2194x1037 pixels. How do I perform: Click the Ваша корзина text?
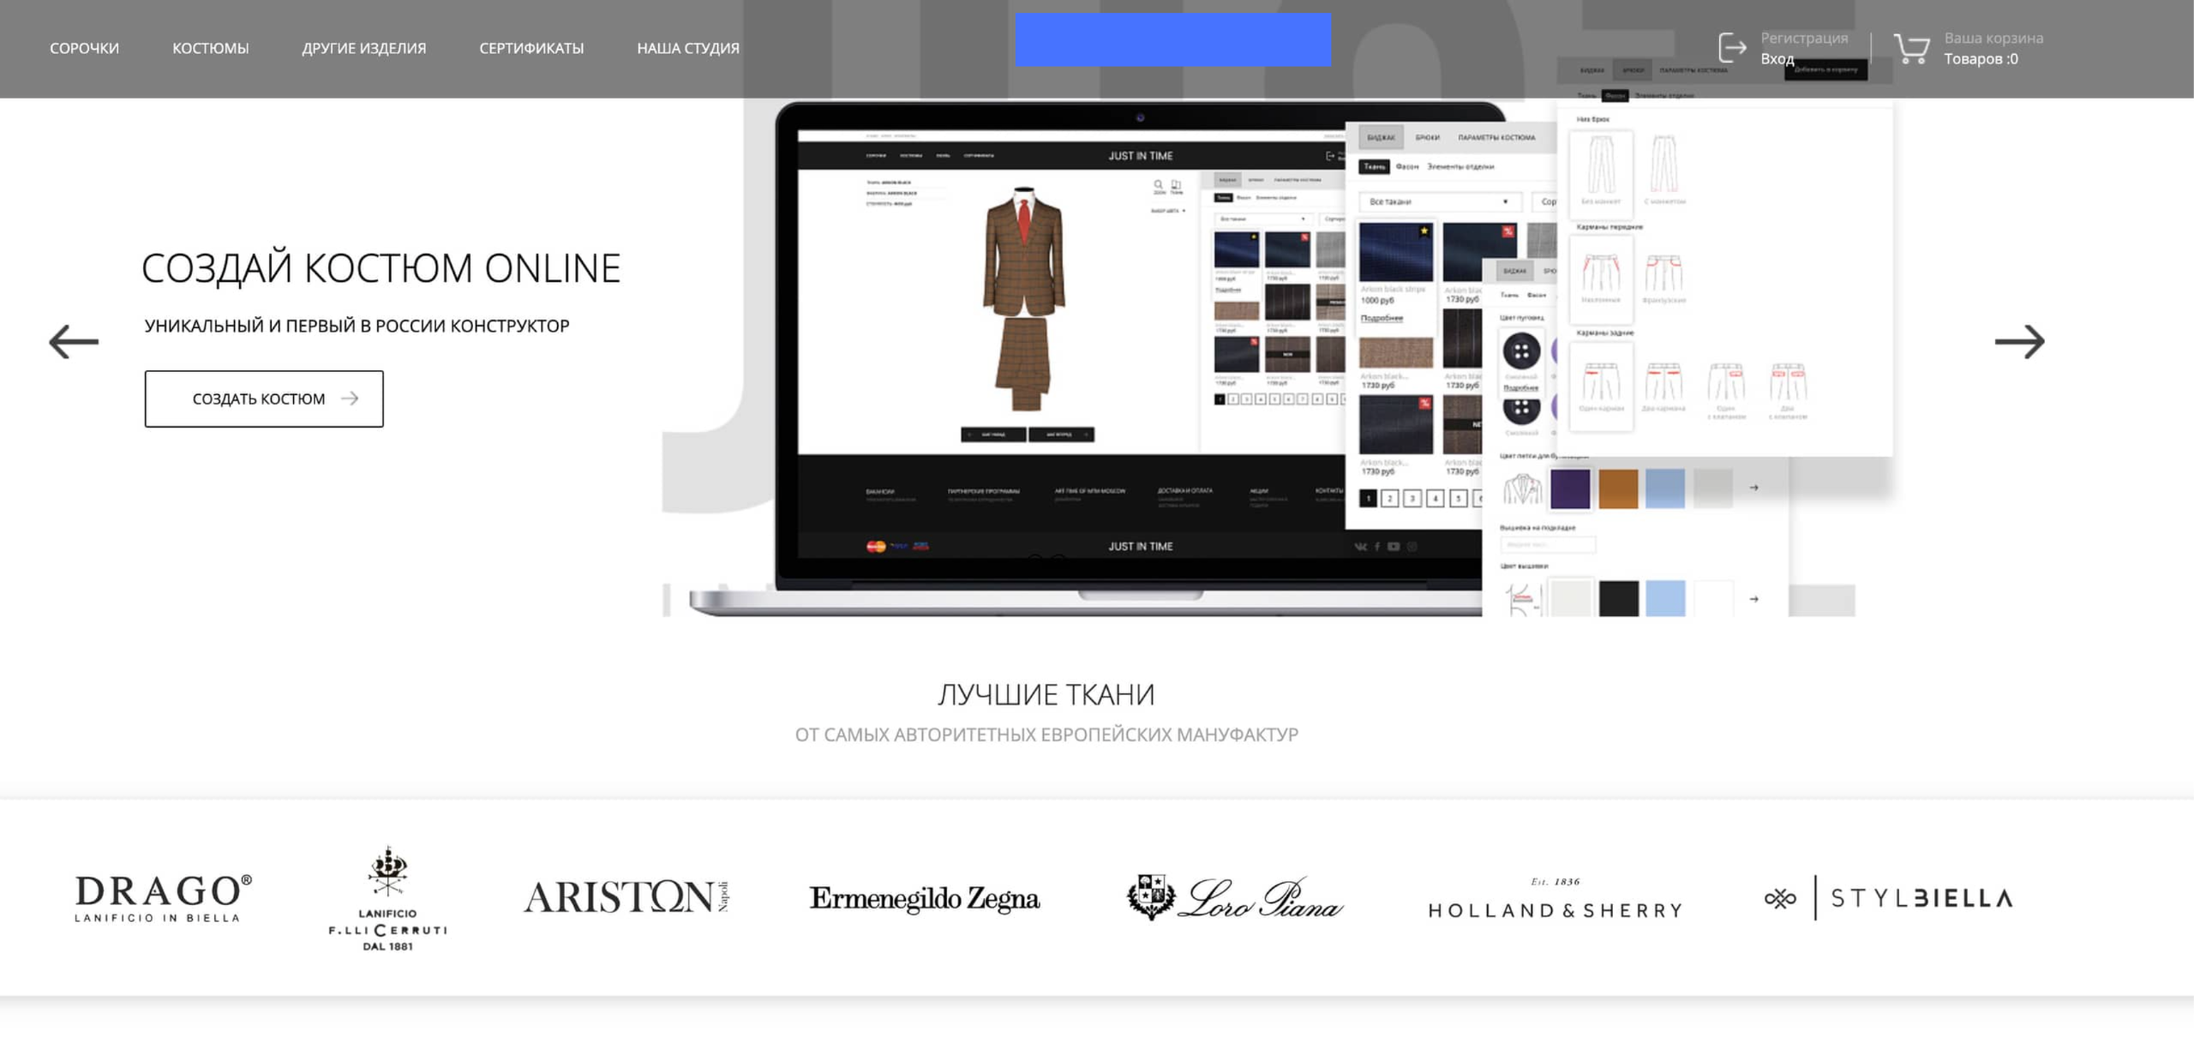[1993, 38]
